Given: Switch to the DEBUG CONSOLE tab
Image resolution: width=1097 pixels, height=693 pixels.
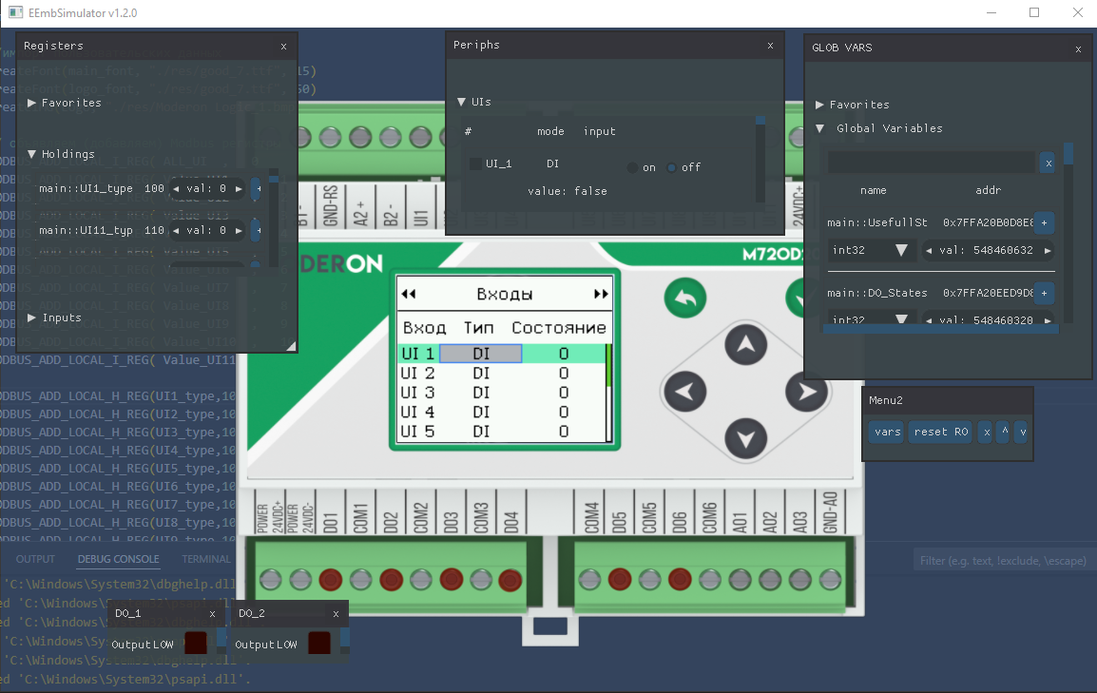Looking at the screenshot, I should pyautogui.click(x=118, y=559).
